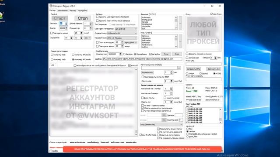Click the Фамилии list scrollbar
280x157 pixels.
pos(176,23)
